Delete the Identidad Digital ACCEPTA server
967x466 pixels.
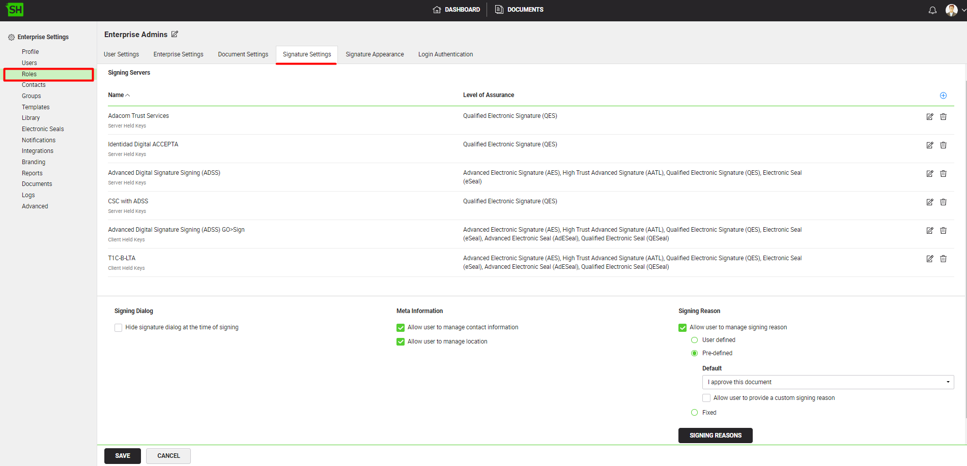coord(943,145)
